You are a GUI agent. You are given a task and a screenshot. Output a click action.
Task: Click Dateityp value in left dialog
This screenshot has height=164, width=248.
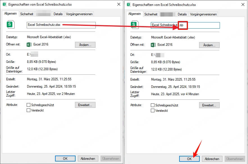(x=49, y=37)
